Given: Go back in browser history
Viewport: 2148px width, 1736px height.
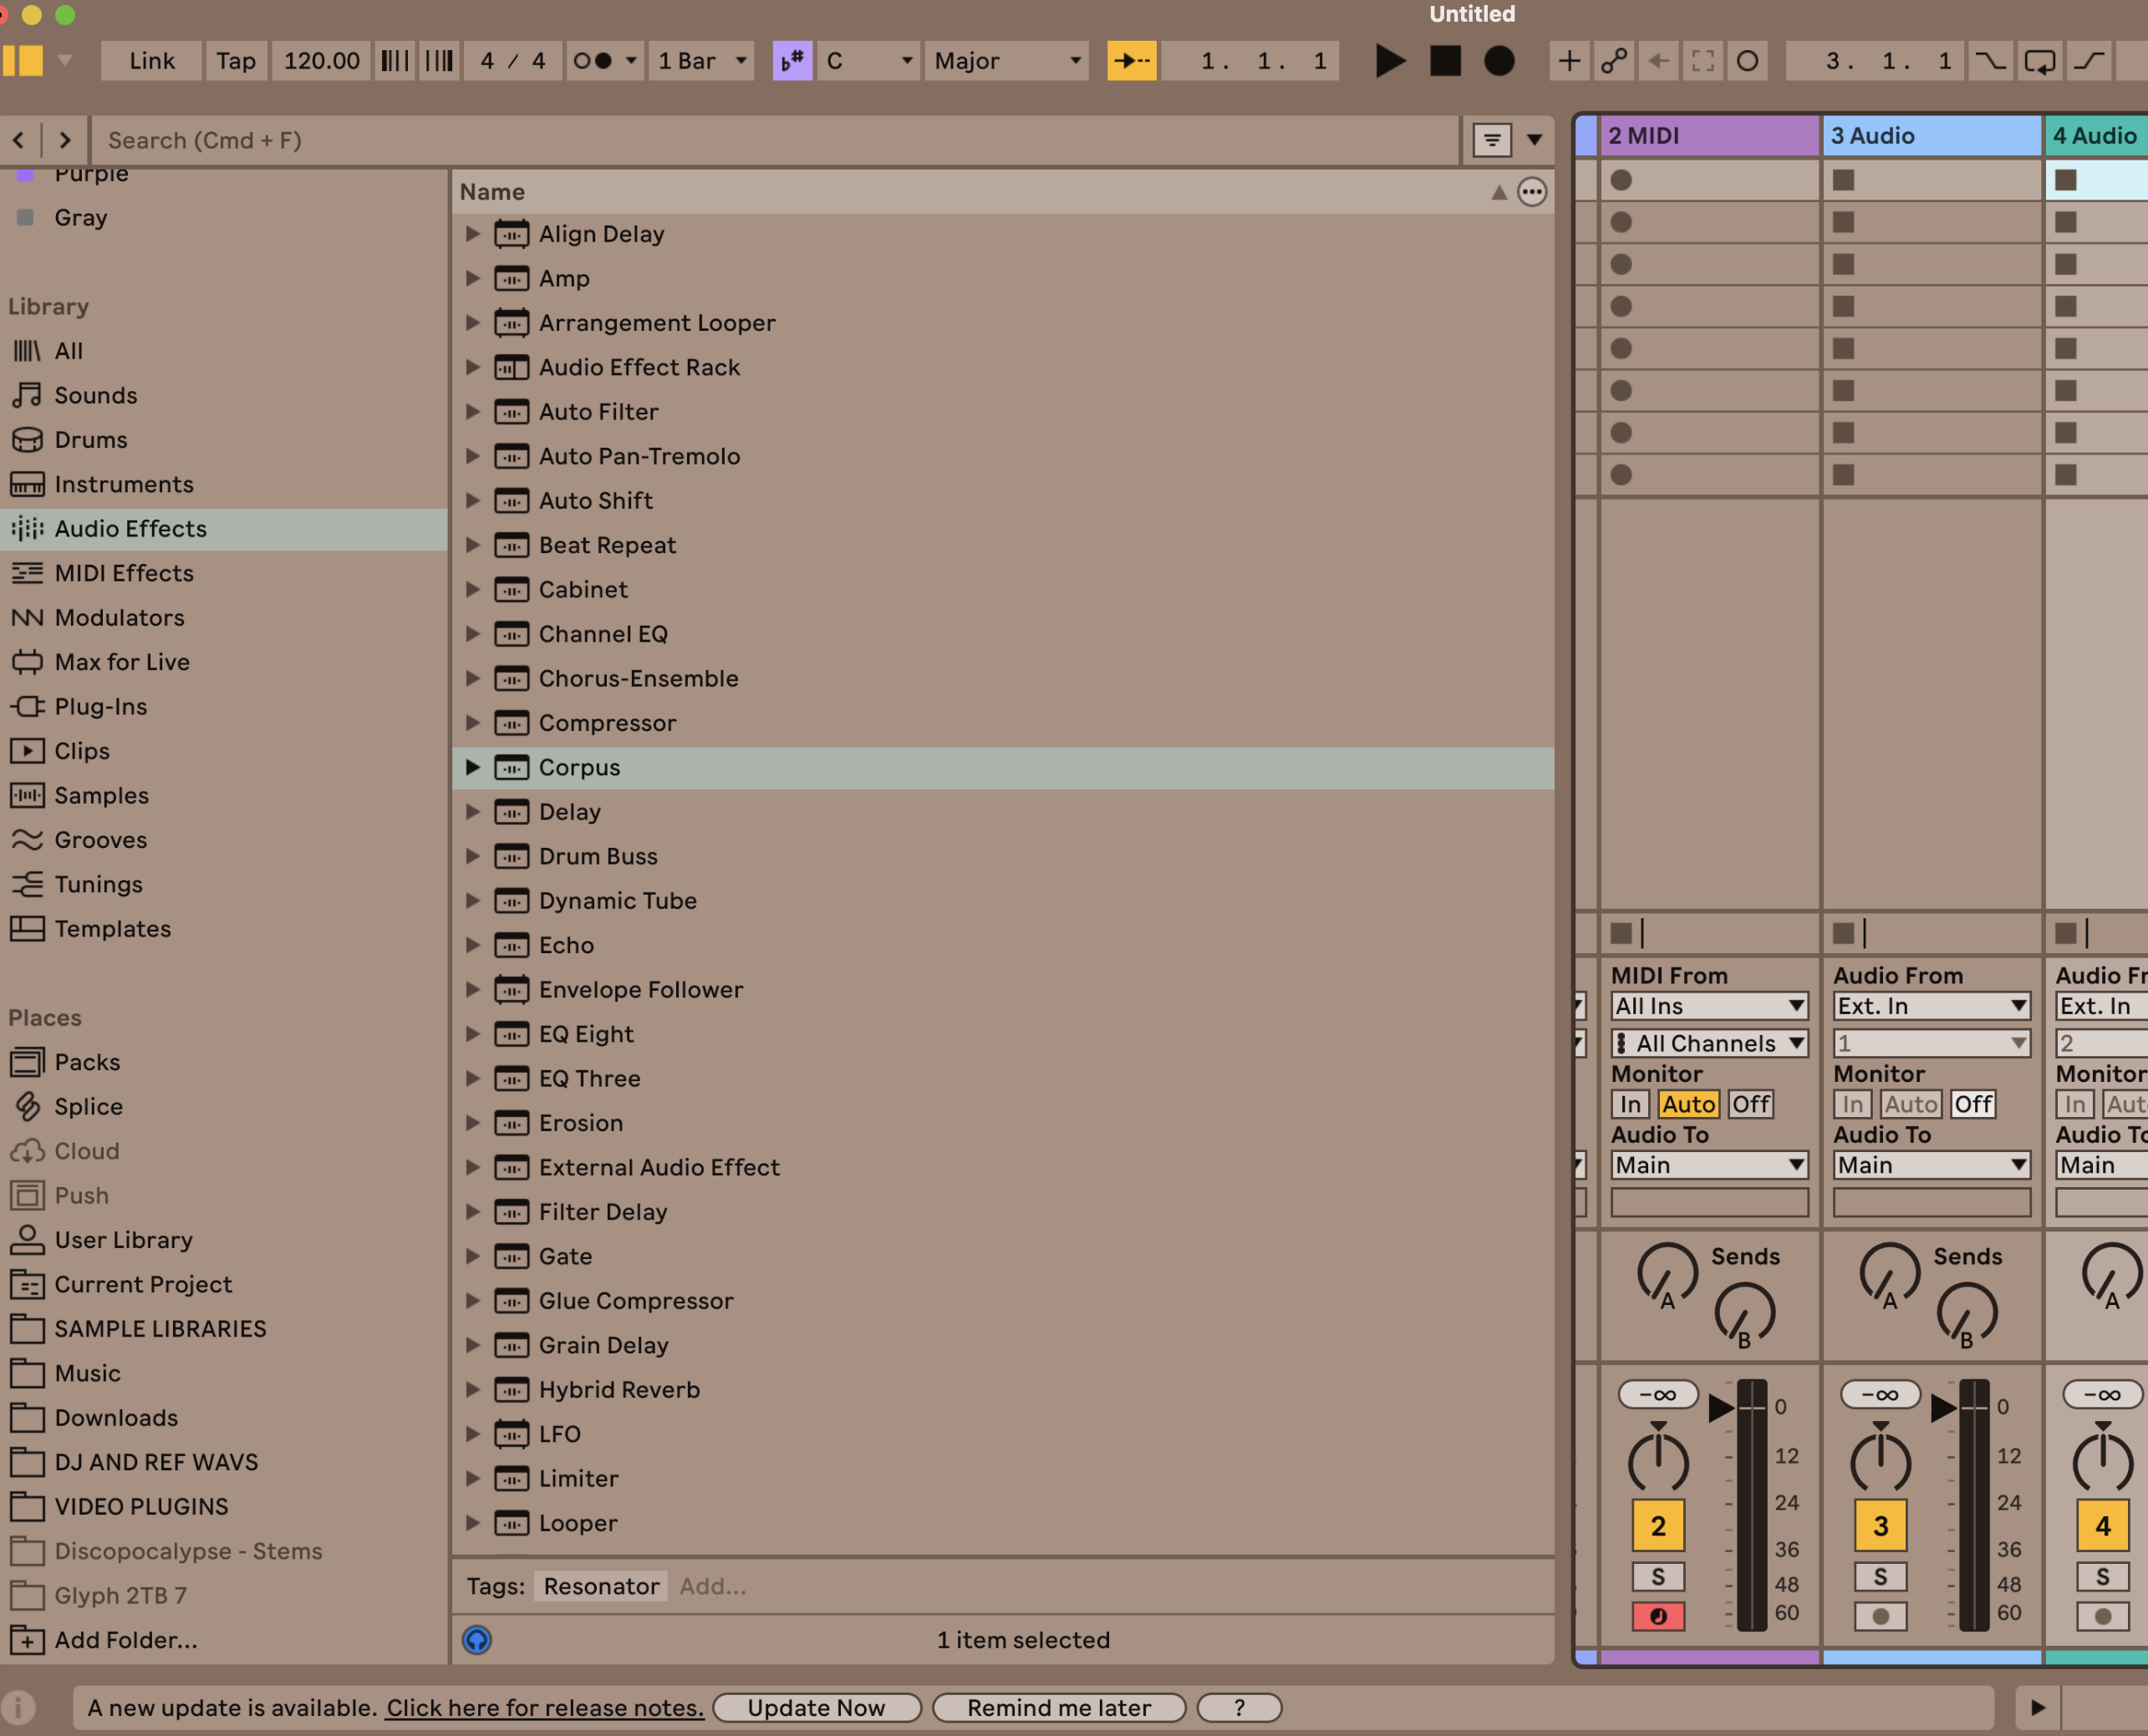Looking at the screenshot, I should pos(19,140).
